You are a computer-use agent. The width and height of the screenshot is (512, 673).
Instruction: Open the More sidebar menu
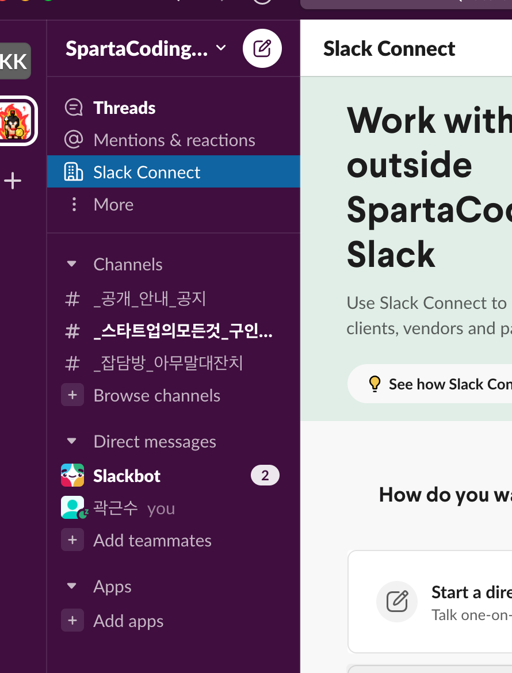click(x=173, y=204)
